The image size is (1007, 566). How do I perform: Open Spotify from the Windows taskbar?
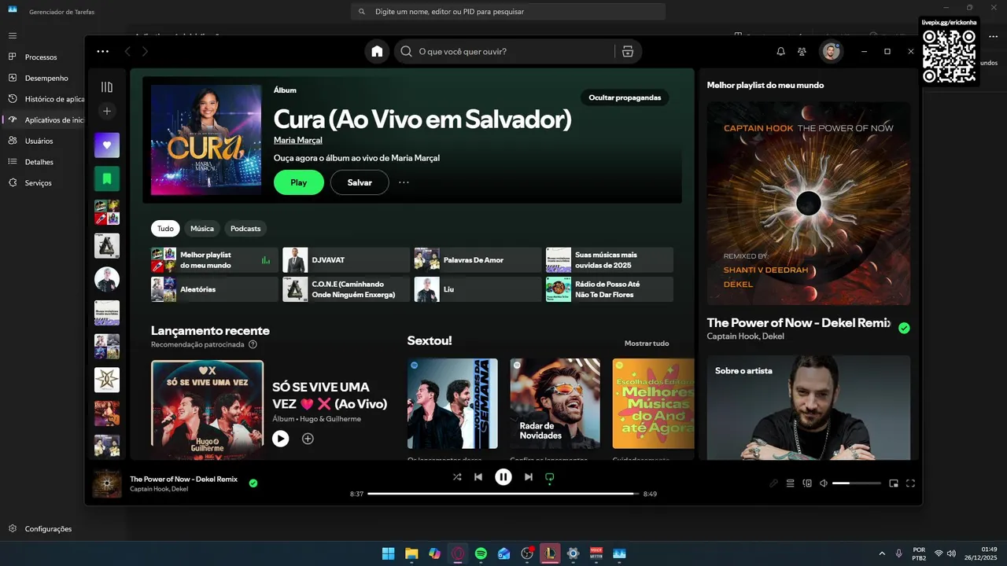coord(481,553)
